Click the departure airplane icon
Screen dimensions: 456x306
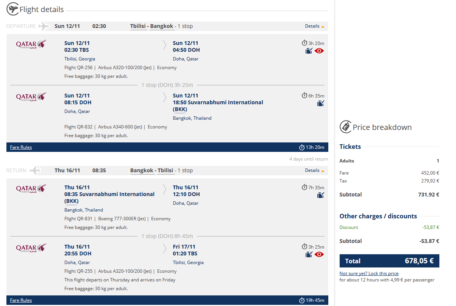click(x=44, y=26)
